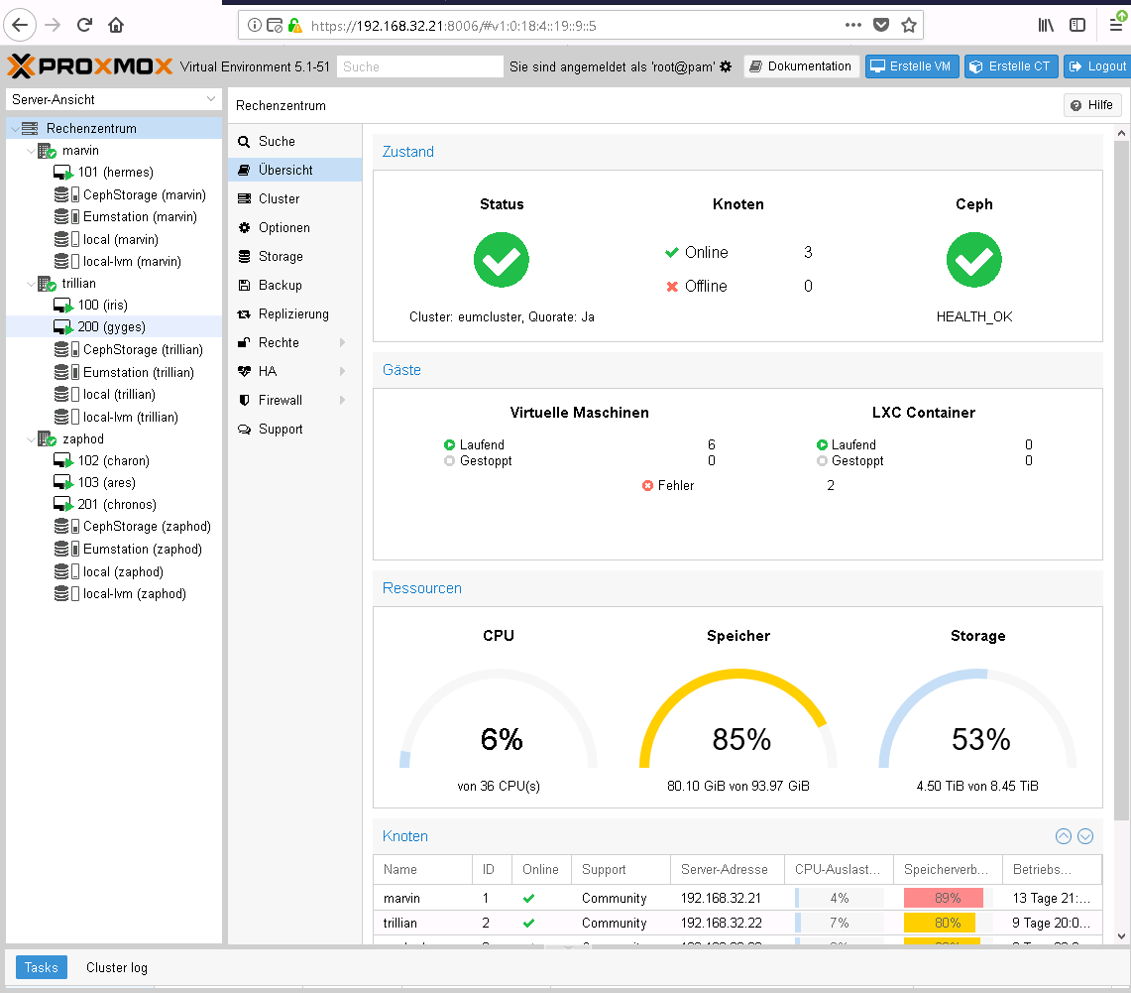Viewport: 1131px width, 993px height.
Task: Open Optionen in datacenter menu
Action: tap(295, 227)
